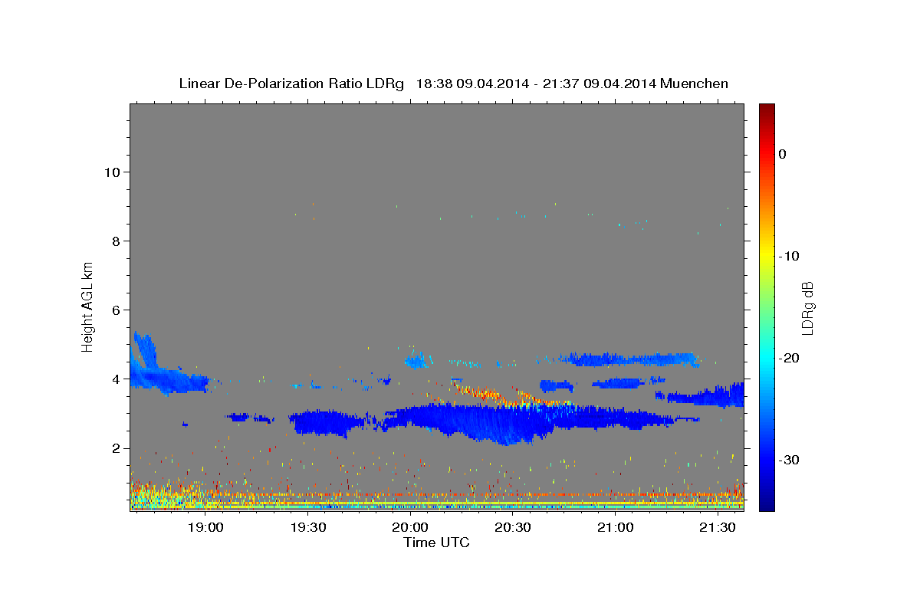920x613 pixels.
Task: Click the 'Height AGL km' axis label
Action: 88,306
